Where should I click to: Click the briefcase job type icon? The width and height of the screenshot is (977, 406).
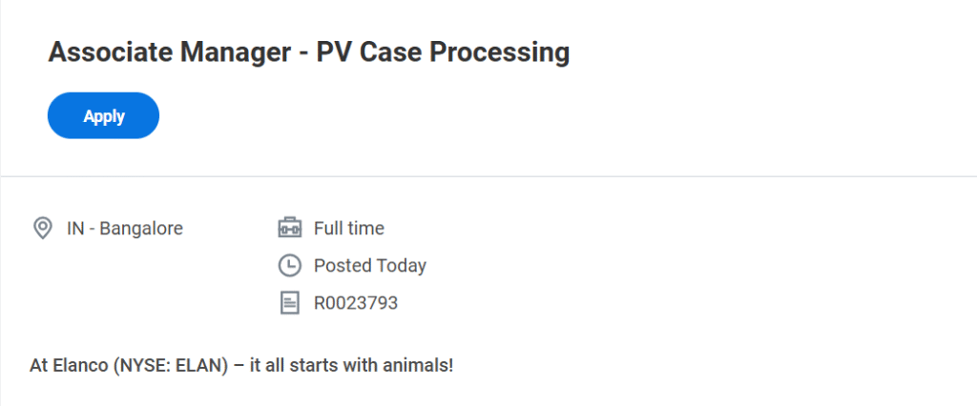[289, 229]
